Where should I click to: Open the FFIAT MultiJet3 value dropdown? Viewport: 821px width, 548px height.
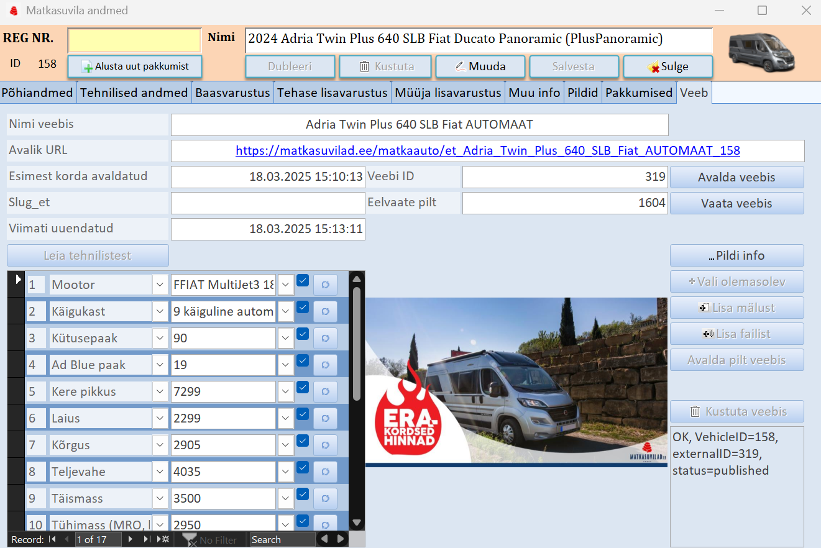click(x=286, y=285)
